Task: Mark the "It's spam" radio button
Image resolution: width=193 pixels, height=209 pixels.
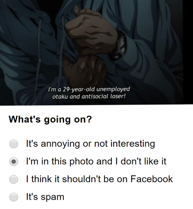Action: click(14, 197)
